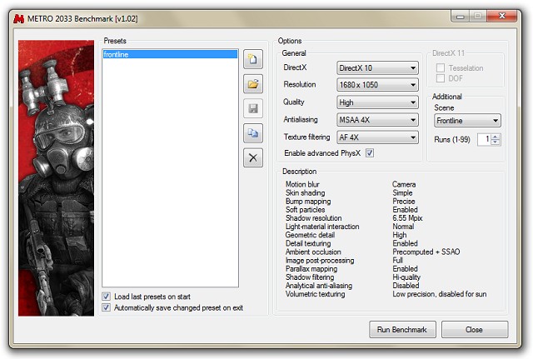This screenshot has height=359, width=533.
Task: Select the frontline preset in list
Action: coord(169,54)
